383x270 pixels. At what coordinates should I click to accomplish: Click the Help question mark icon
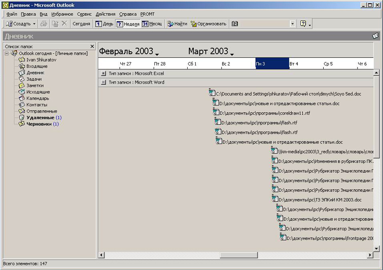tap(303, 24)
